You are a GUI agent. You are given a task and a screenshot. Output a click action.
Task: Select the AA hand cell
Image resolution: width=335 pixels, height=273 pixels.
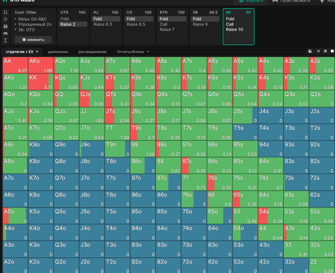click(15, 65)
